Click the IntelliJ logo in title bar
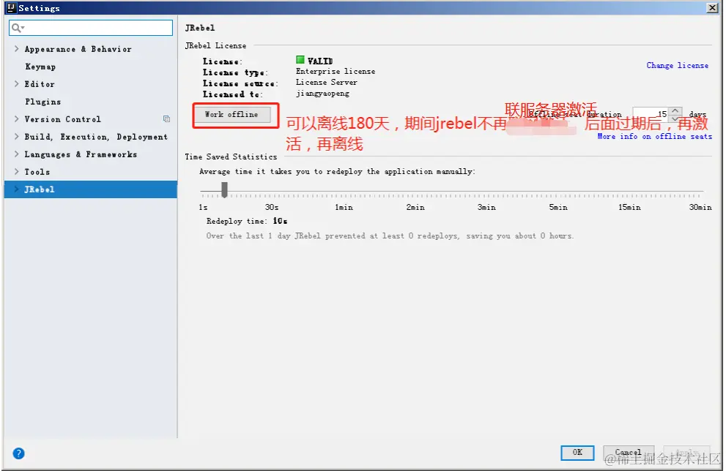The width and height of the screenshot is (726, 471). click(12, 8)
